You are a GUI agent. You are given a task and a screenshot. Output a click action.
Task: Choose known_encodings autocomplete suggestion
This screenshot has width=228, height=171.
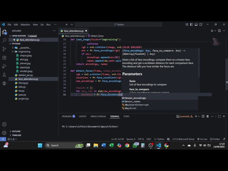coord(160,98)
